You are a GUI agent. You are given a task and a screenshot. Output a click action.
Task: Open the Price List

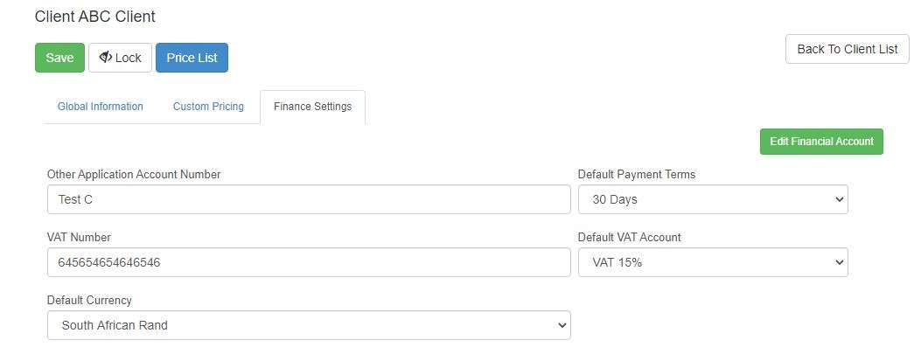coord(192,58)
